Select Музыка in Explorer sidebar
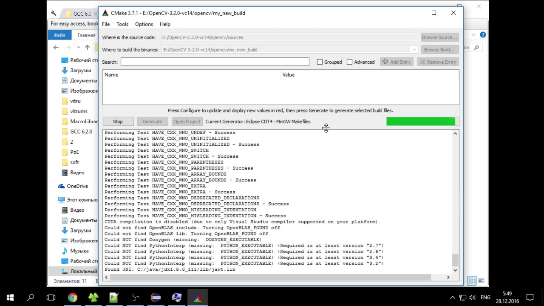The width and height of the screenshot is (544, 306). 79,251
